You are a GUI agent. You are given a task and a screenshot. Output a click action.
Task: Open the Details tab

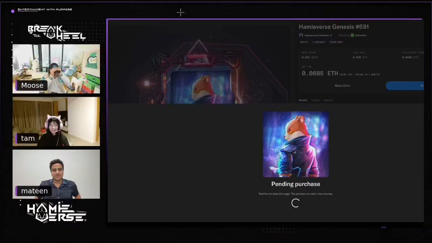click(x=303, y=100)
